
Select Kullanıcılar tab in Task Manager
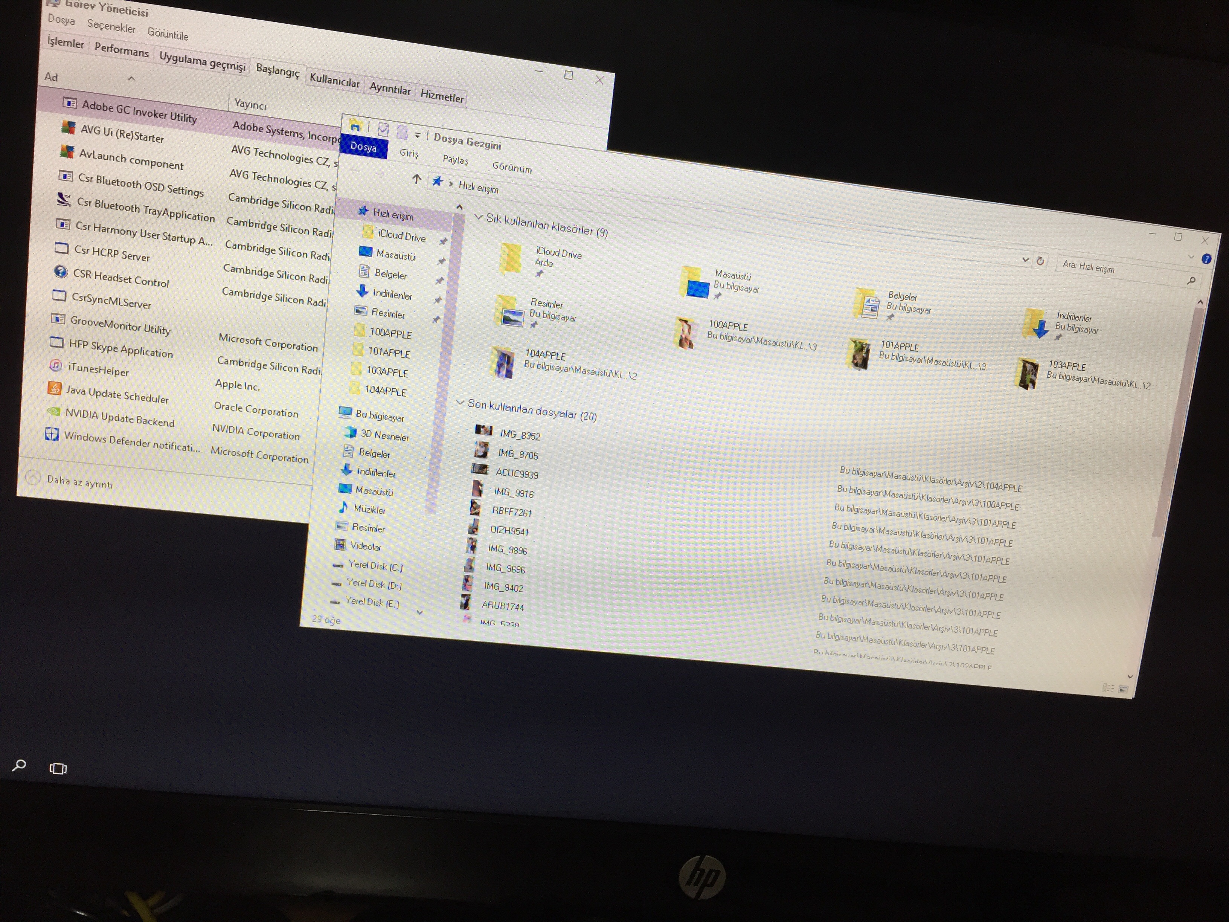click(334, 81)
